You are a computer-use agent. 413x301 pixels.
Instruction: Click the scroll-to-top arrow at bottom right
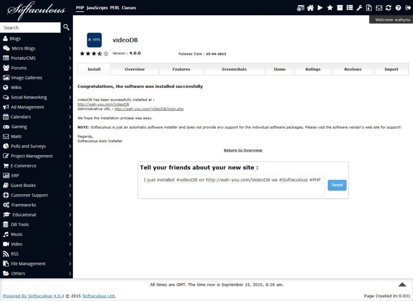402,284
